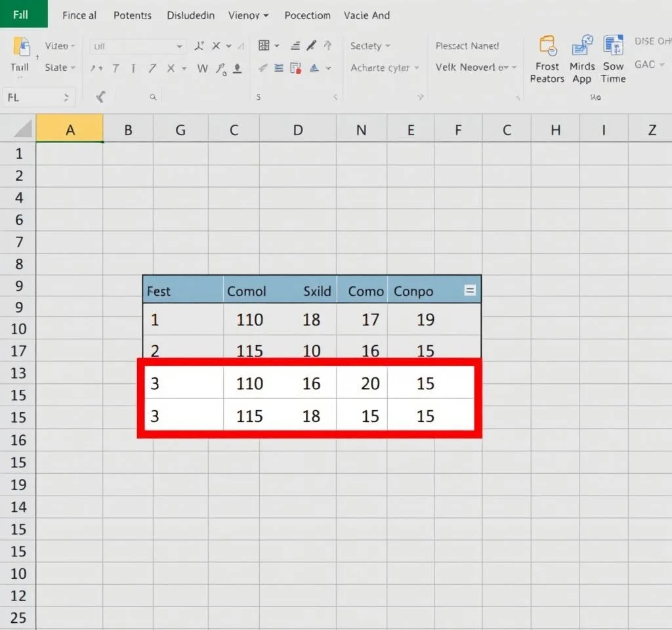The height and width of the screenshot is (630, 672).
Task: Switch to the Potents ribbon tab
Action: [x=132, y=15]
